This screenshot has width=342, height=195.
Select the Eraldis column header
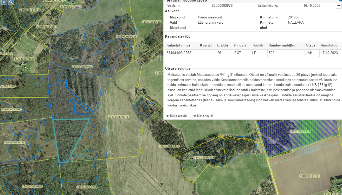coord(223,45)
